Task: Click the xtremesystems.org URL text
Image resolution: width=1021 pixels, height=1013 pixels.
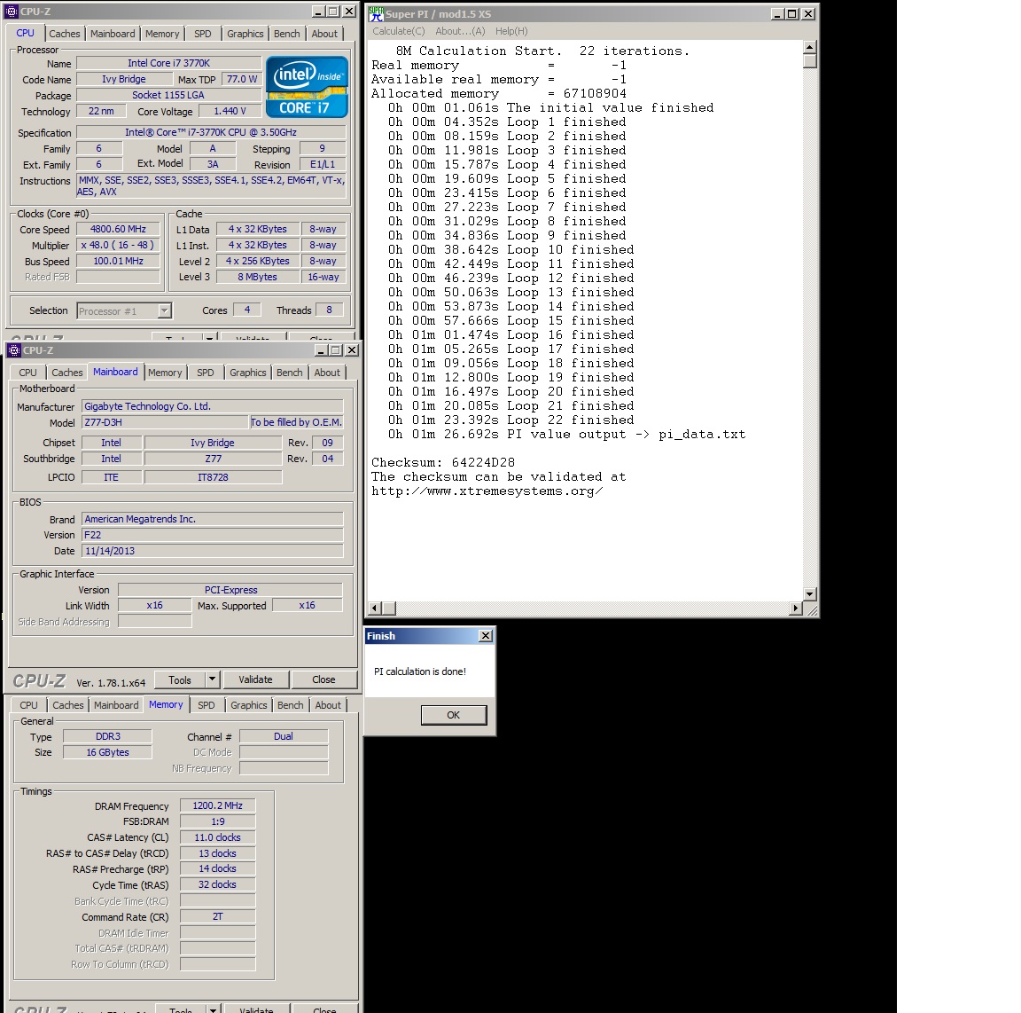Action: (487, 491)
